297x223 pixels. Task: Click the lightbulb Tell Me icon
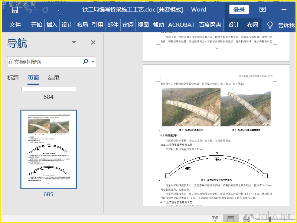(270, 25)
